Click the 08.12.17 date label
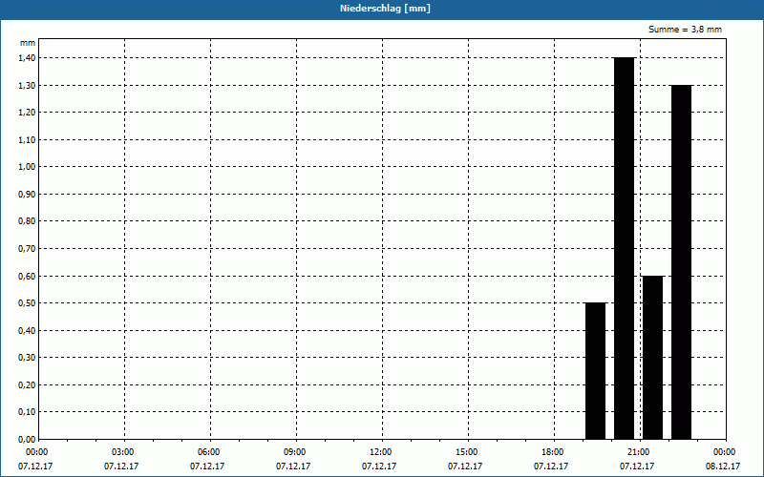The image size is (764, 477). 723,467
